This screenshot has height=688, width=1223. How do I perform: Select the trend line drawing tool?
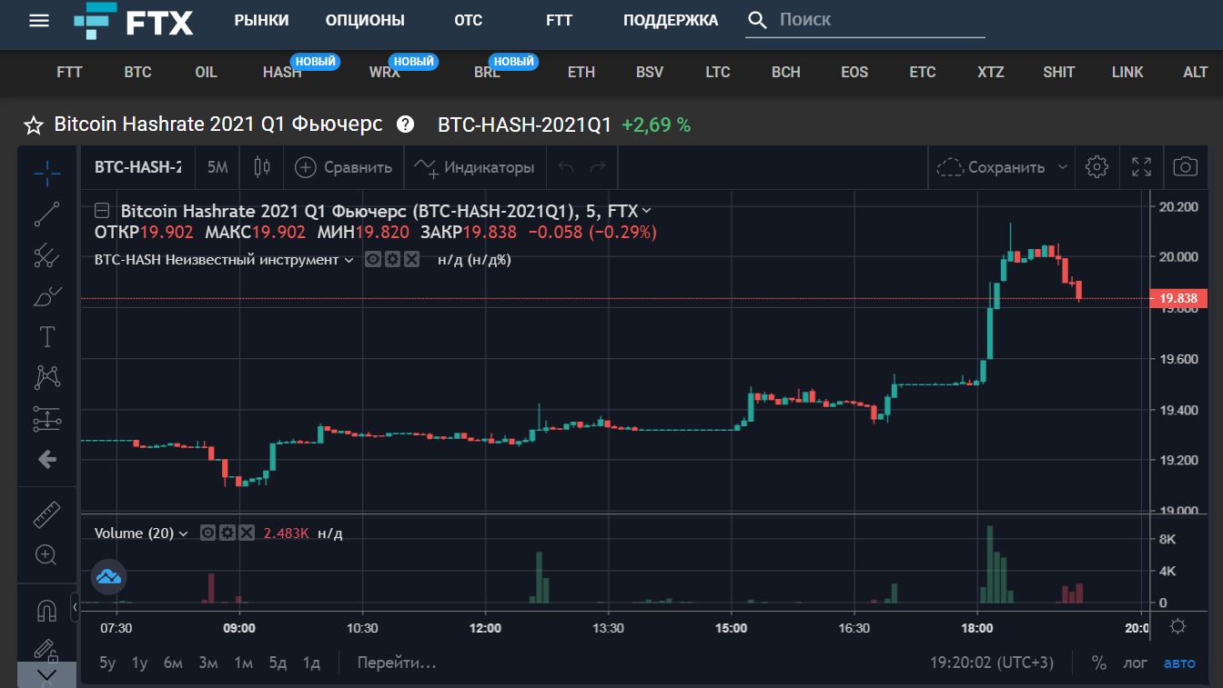click(x=47, y=214)
